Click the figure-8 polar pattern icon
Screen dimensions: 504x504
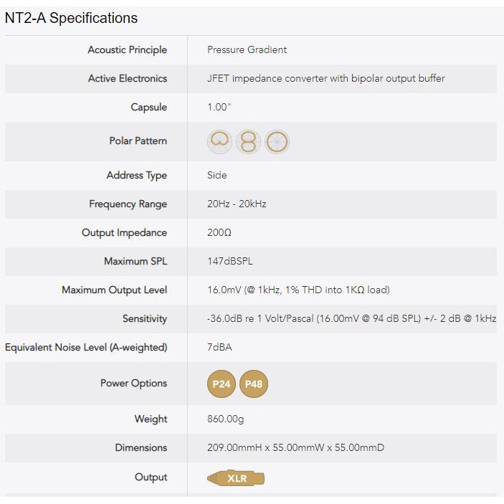tap(249, 142)
